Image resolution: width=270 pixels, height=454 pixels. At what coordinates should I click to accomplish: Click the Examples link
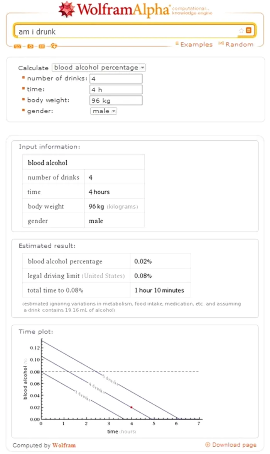(x=197, y=44)
